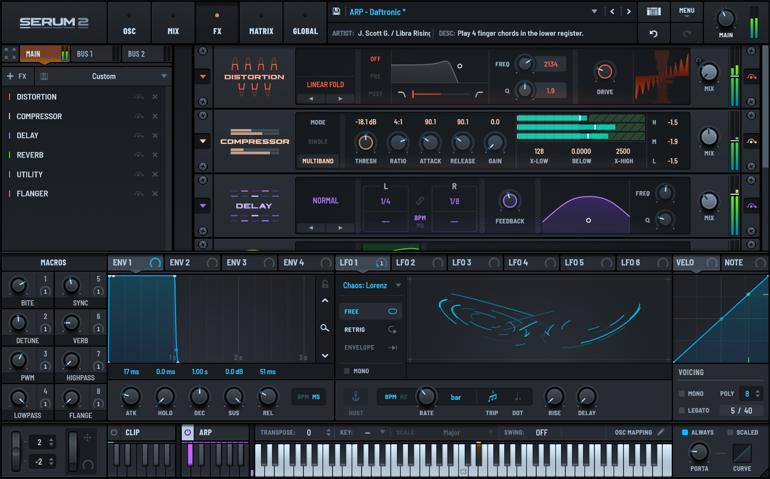
Task: Set distortion filter to POST
Action: tap(375, 94)
